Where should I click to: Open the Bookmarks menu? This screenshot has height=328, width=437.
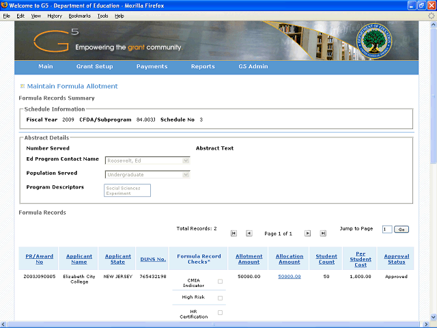pyautogui.click(x=79, y=15)
